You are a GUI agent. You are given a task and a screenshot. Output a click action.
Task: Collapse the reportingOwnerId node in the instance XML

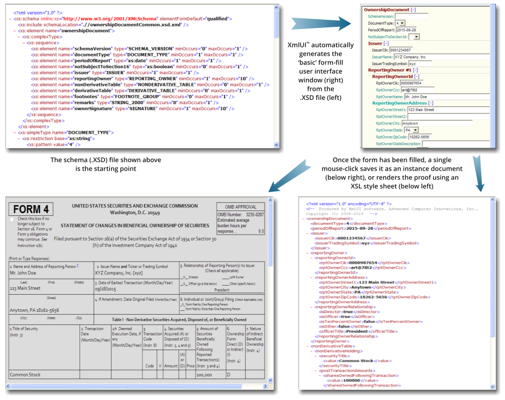click(x=312, y=258)
